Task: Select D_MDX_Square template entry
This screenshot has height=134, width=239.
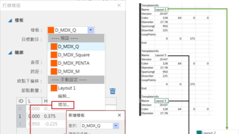Action: (76, 55)
